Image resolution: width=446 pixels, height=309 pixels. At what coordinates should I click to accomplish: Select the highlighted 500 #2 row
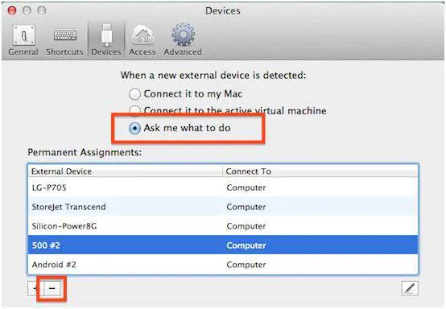(x=223, y=245)
